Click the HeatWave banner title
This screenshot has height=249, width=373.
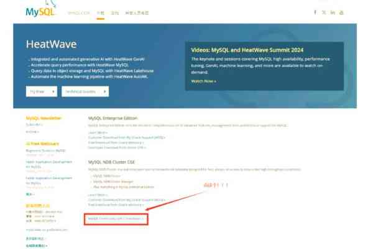pos(52,44)
